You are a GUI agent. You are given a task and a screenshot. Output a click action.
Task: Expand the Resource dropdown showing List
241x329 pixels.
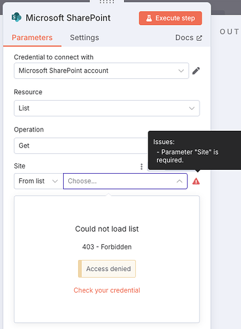(x=107, y=108)
